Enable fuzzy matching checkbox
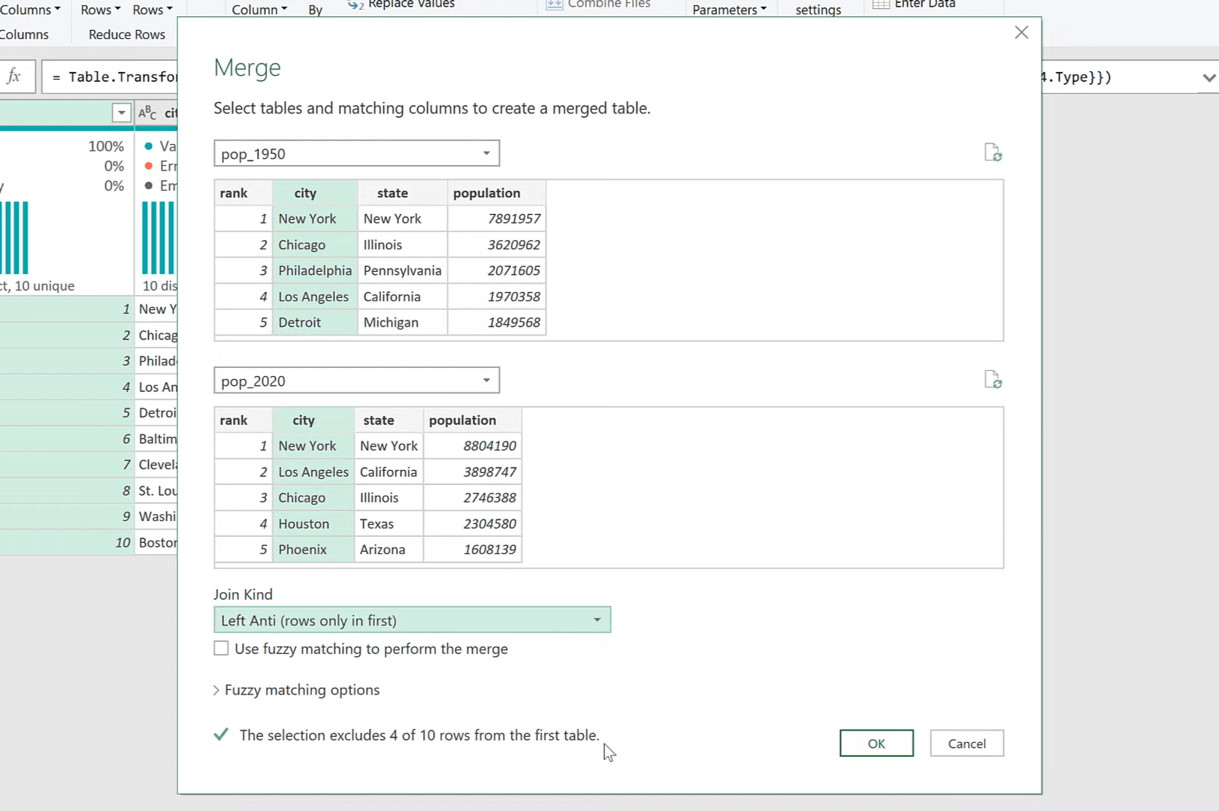Screen dimensions: 1219x811 221,648
